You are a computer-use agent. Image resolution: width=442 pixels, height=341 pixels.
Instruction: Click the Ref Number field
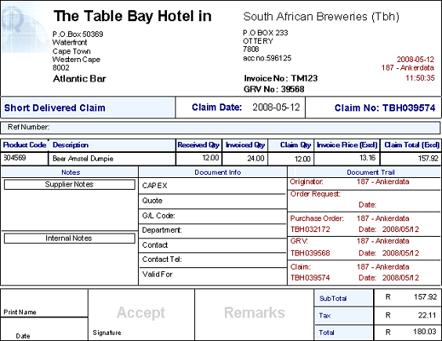coord(220,128)
